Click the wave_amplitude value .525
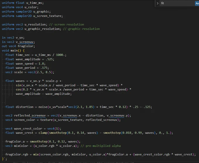 click(x=50, y=59)
